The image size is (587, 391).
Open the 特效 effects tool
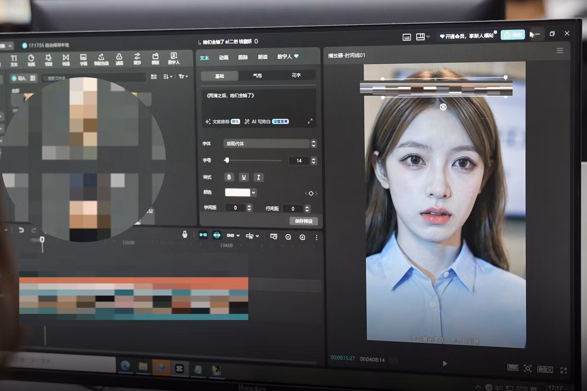point(49,60)
